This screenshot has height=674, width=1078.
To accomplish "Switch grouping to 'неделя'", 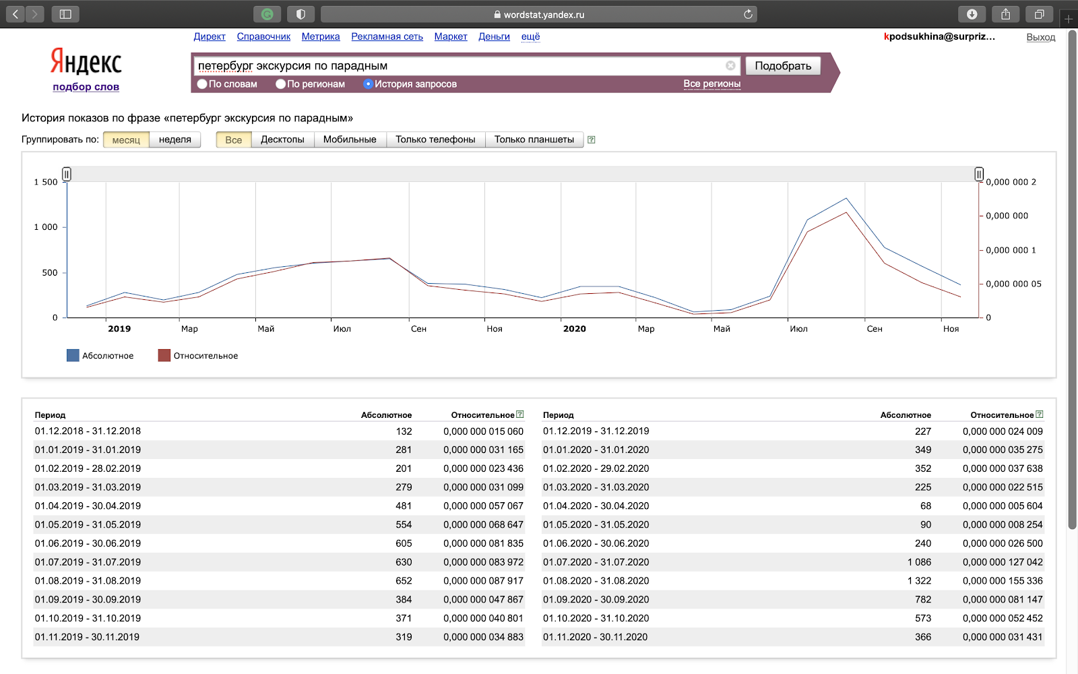I will tap(175, 140).
